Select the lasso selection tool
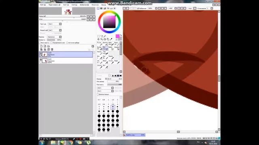This screenshot has height=145, width=259. click(102, 36)
